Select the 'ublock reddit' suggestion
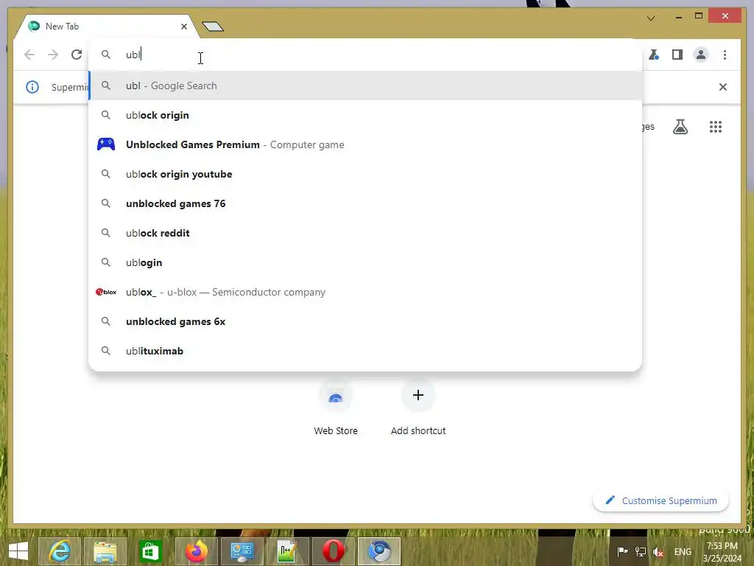Viewport: 754px width, 566px height. click(x=365, y=233)
